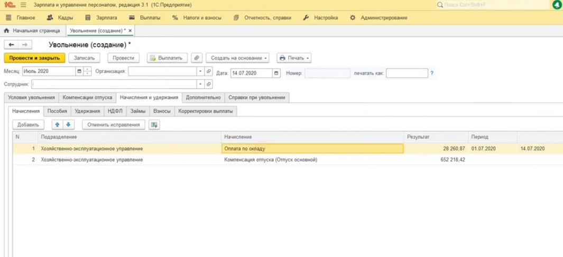Open month picker for Месяц field
563x257 pixels.
point(79,71)
